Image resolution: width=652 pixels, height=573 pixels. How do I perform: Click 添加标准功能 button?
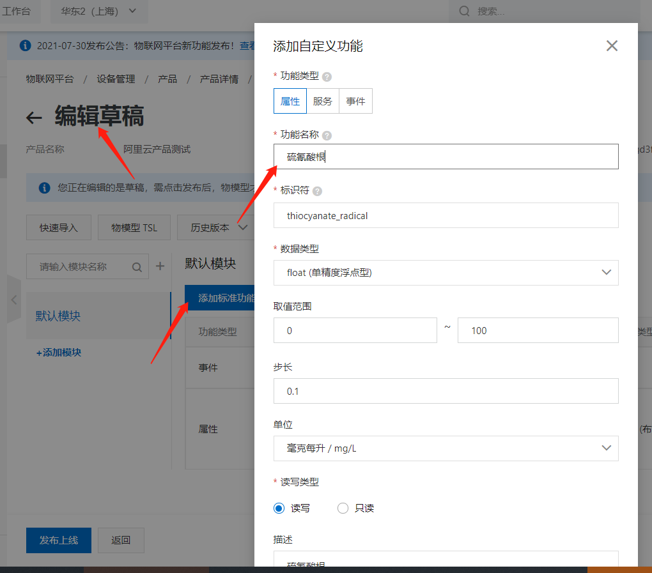click(219, 298)
